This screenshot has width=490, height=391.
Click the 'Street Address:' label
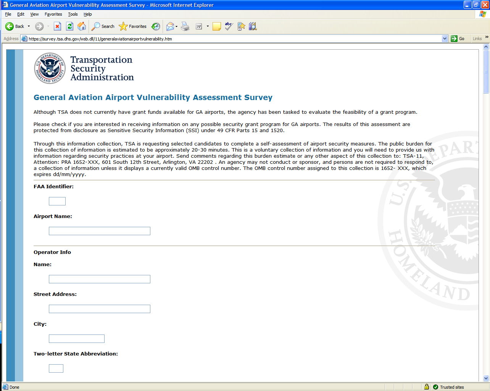pos(55,294)
